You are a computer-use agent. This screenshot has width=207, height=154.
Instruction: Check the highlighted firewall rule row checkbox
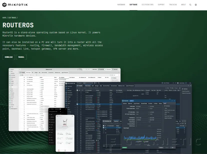click(77, 104)
